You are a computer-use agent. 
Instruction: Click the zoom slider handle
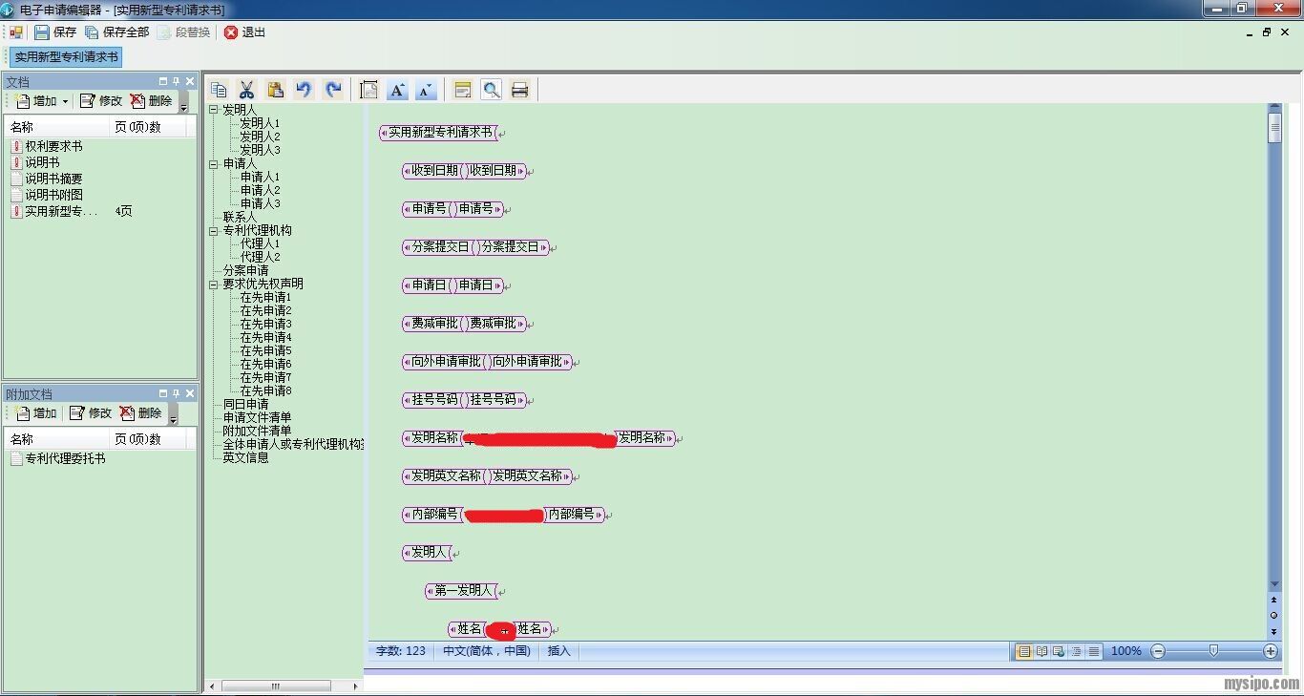1213,651
